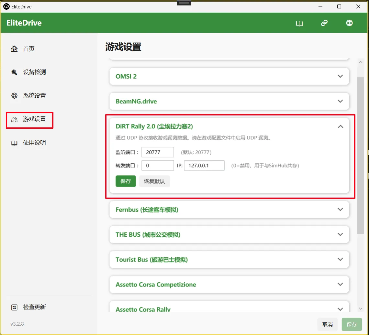Click THE BUS (城市公交模拟) title
Screen dimensions: 369x335
(148, 235)
